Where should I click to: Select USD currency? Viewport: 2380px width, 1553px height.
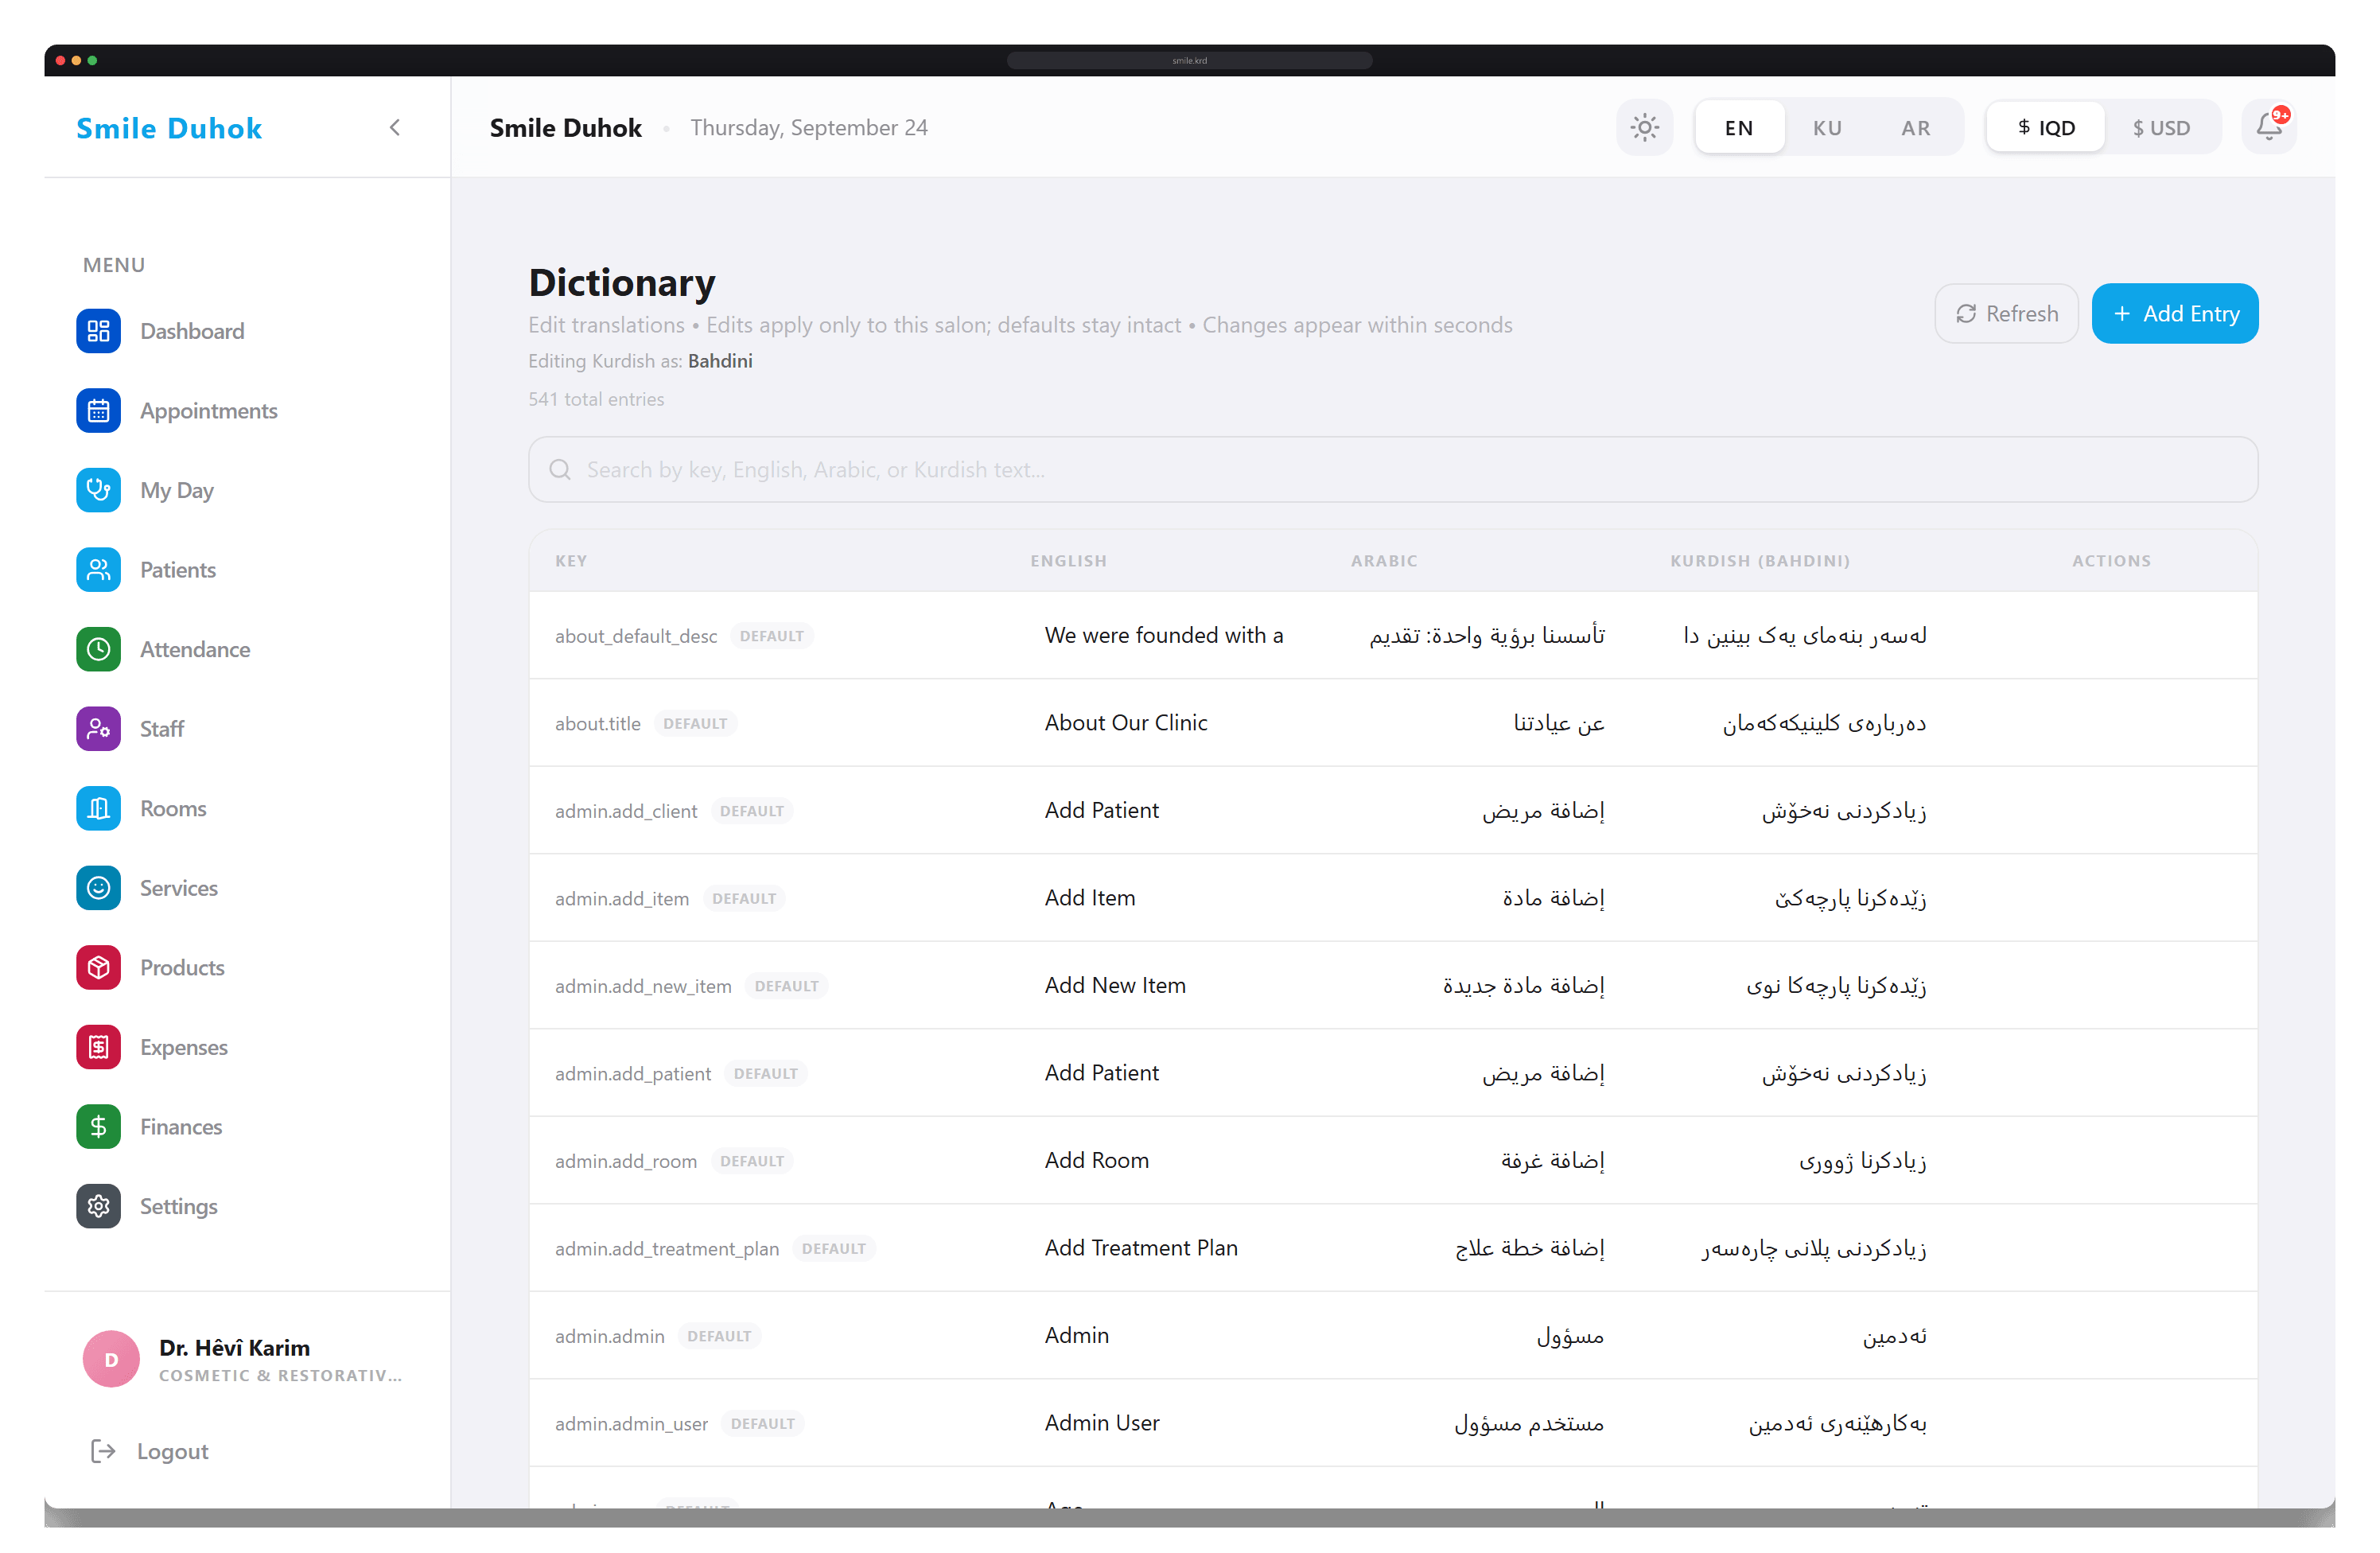click(2161, 128)
